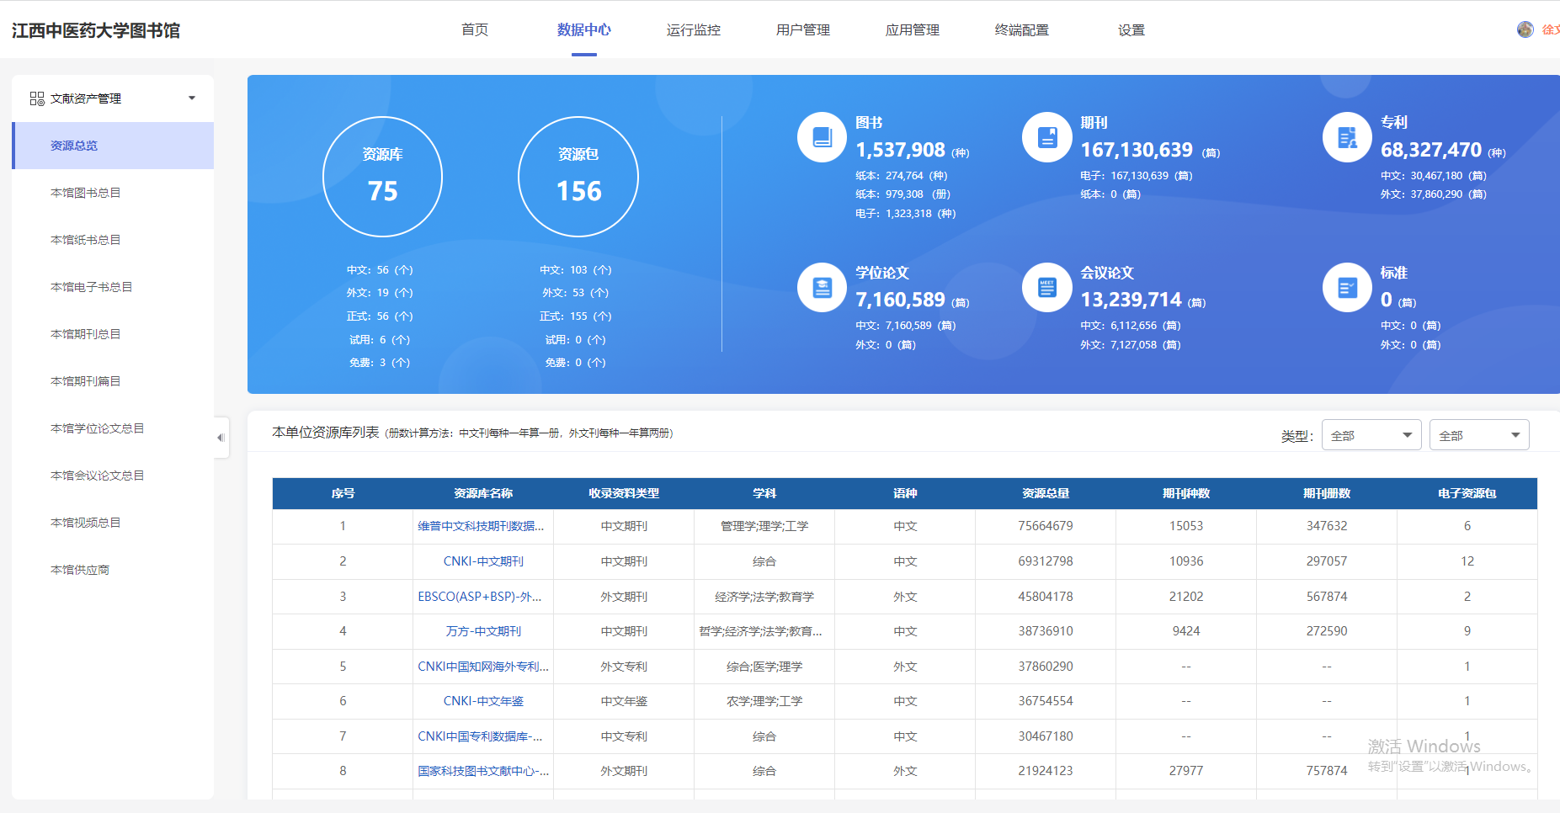Open the 万方-中文期刊 database link
The image size is (1560, 813).
[483, 631]
